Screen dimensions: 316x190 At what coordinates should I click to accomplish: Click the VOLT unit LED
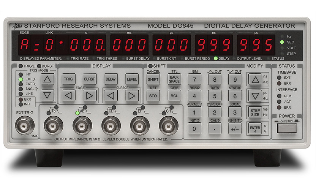pos(282,48)
